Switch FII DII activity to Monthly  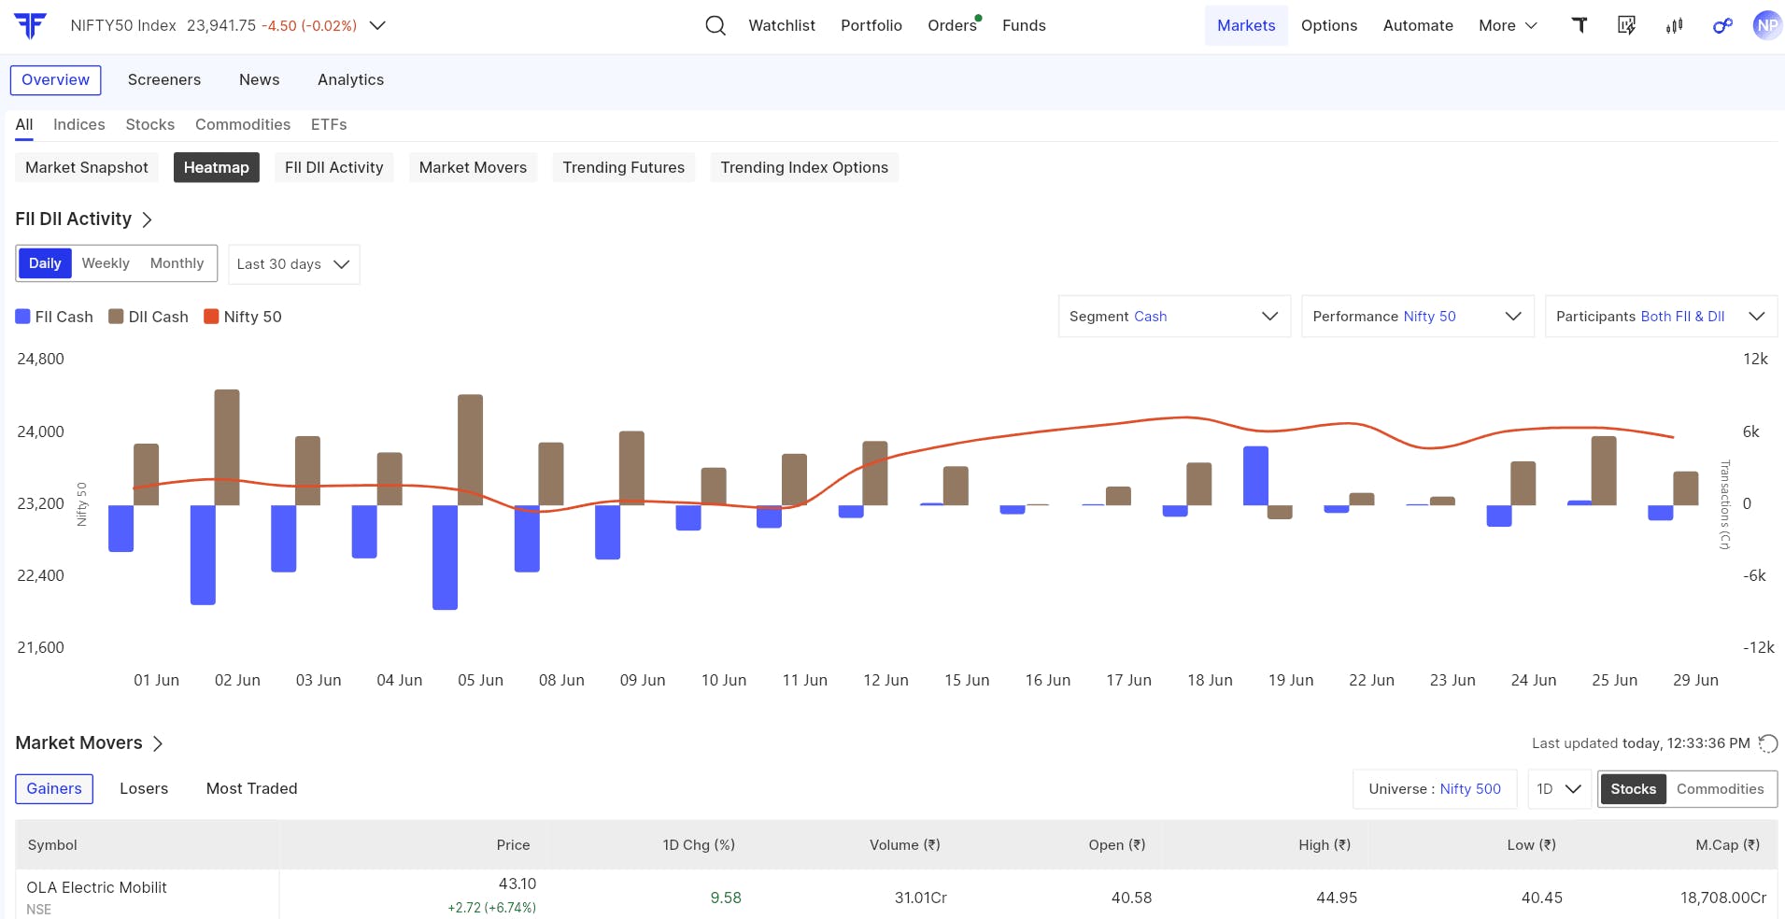[x=177, y=263]
